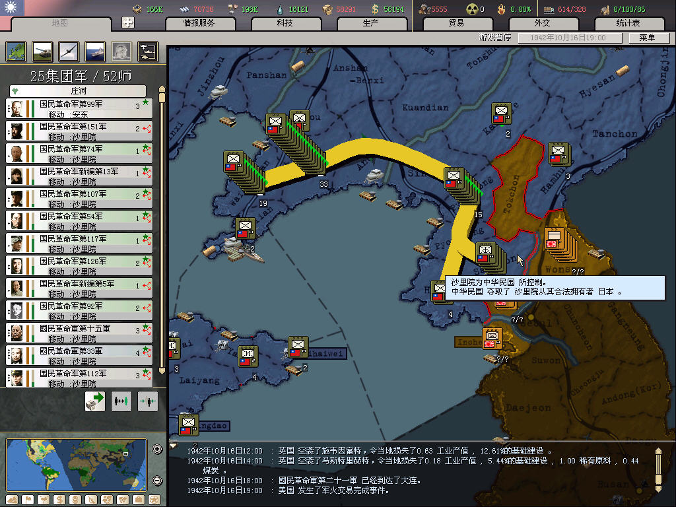Open the province view with the Europe map icon
Screen dimensions: 676x507
pyautogui.click(x=16, y=51)
